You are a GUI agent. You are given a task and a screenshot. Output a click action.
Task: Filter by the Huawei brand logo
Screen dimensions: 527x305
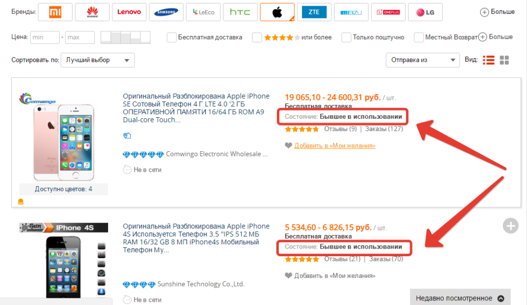point(92,12)
